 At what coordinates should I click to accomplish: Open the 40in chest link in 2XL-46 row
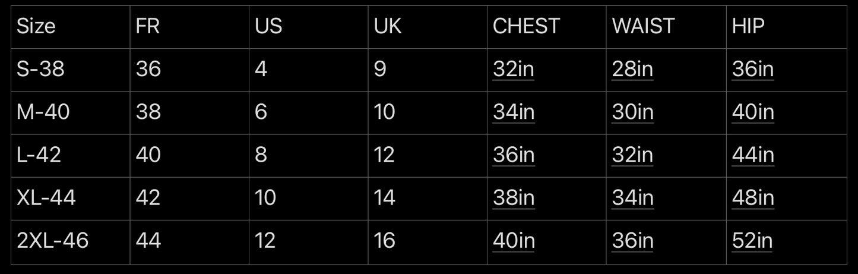[x=514, y=241]
